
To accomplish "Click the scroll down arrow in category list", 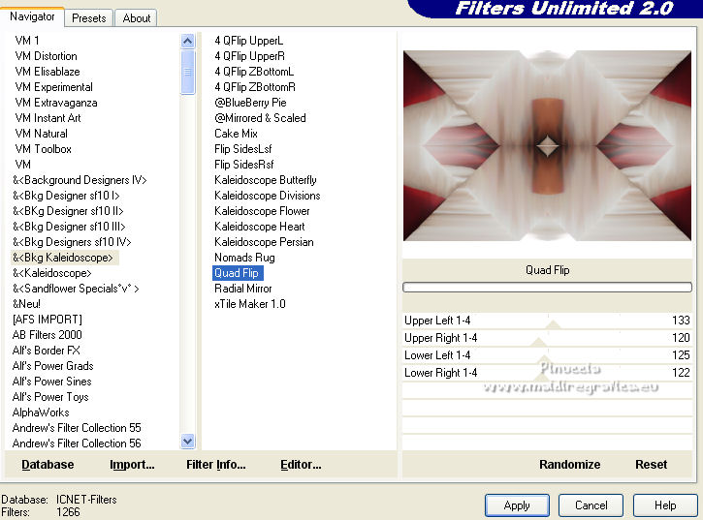I will 188,442.
